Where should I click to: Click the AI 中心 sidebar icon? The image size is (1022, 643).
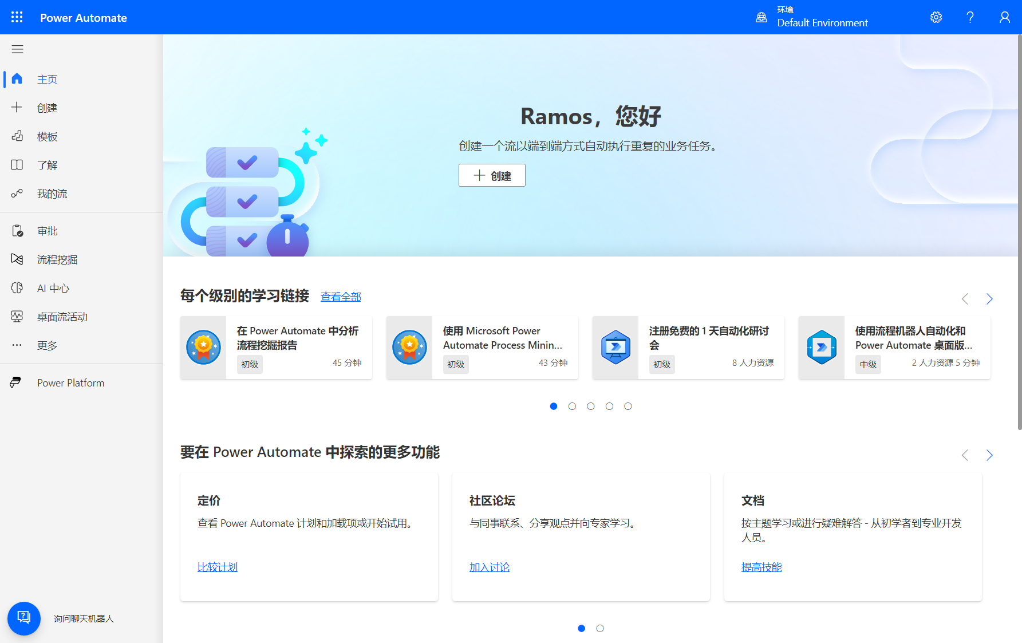coord(17,288)
